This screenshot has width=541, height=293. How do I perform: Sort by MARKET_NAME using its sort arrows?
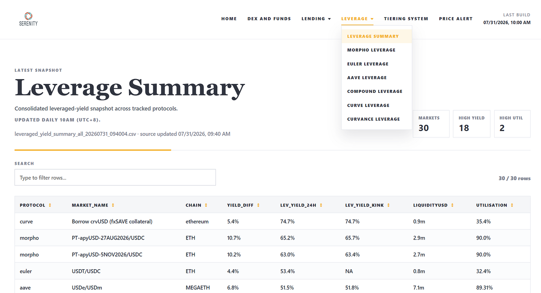tap(113, 205)
